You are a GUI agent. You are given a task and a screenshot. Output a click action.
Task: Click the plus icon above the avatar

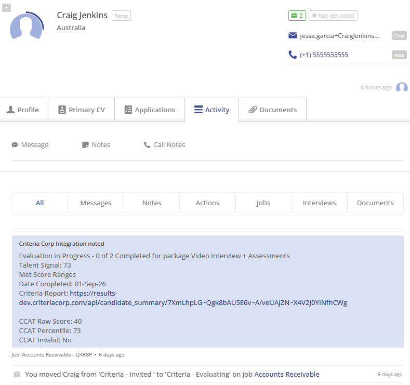point(6,8)
